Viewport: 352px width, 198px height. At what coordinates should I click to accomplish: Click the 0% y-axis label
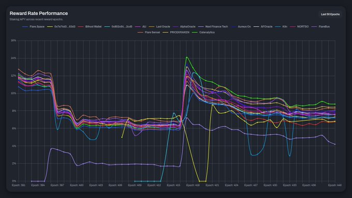pyautogui.click(x=14, y=181)
